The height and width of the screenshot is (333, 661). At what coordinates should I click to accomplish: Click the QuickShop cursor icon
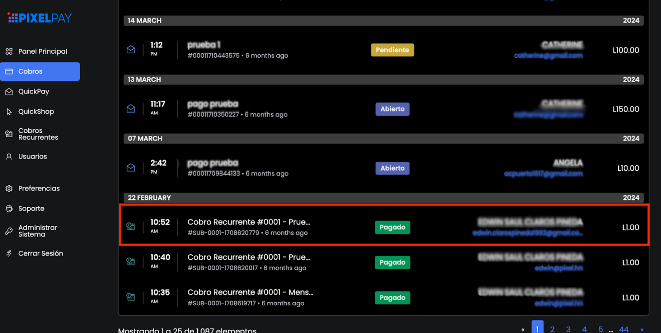pos(9,112)
